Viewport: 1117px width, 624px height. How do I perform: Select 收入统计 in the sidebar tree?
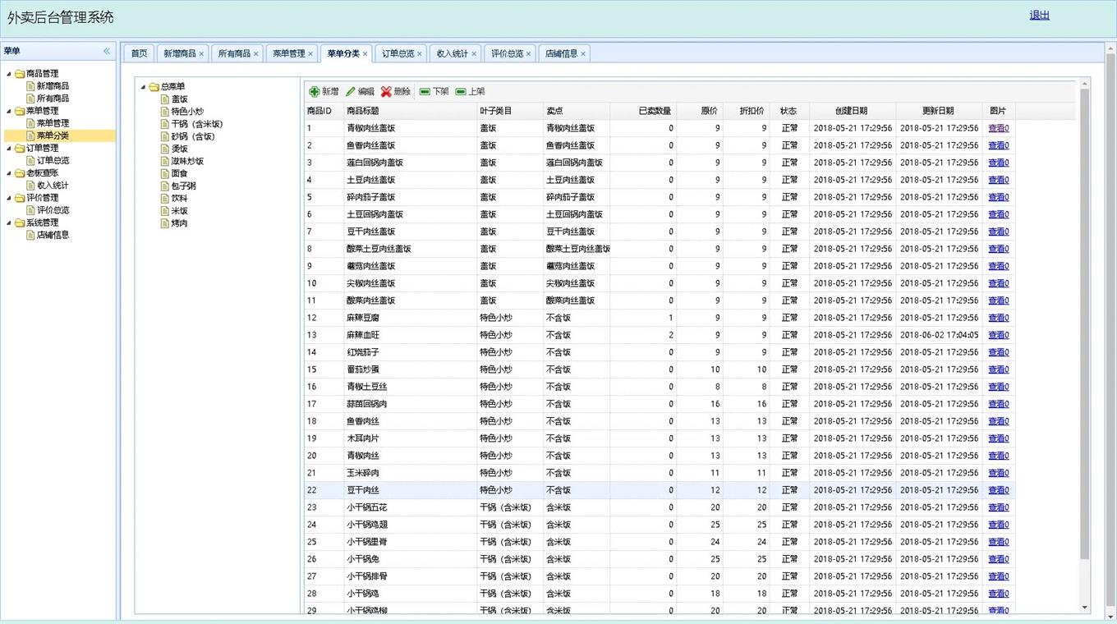coord(53,186)
